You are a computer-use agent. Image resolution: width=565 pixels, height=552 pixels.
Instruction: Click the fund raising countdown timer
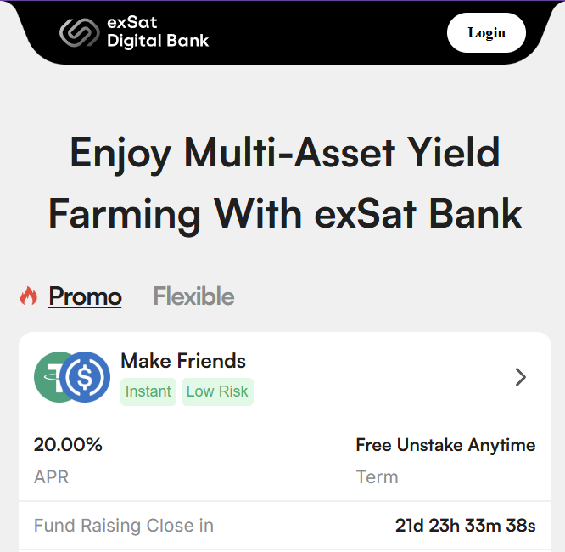point(465,526)
